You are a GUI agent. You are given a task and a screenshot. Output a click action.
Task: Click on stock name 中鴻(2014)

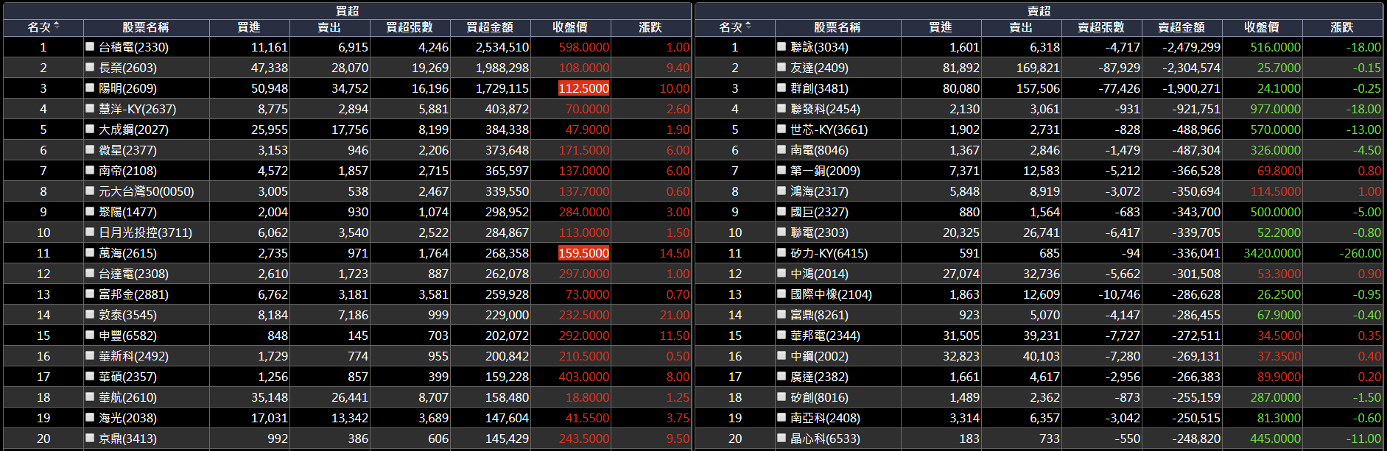tap(819, 274)
